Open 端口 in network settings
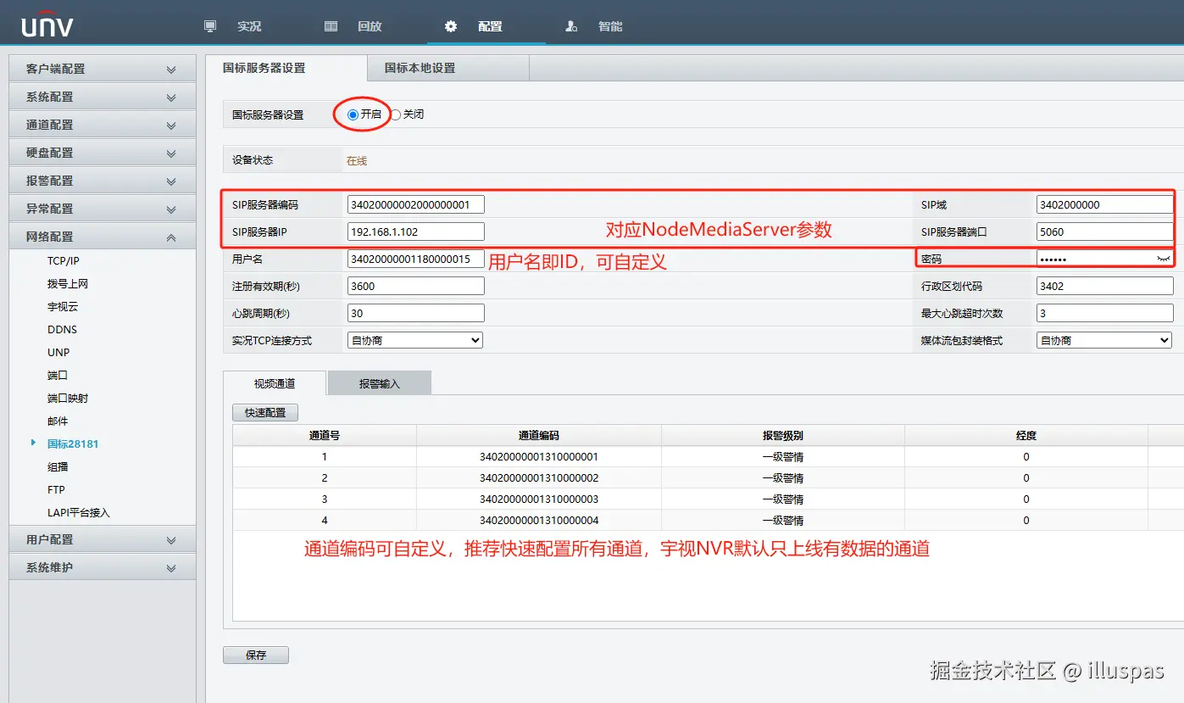The height and width of the screenshot is (703, 1184). 58,376
